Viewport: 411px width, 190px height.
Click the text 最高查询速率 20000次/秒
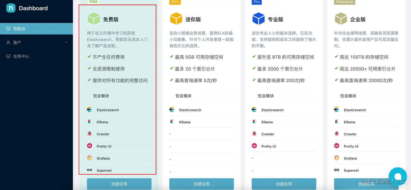click(x=366, y=80)
